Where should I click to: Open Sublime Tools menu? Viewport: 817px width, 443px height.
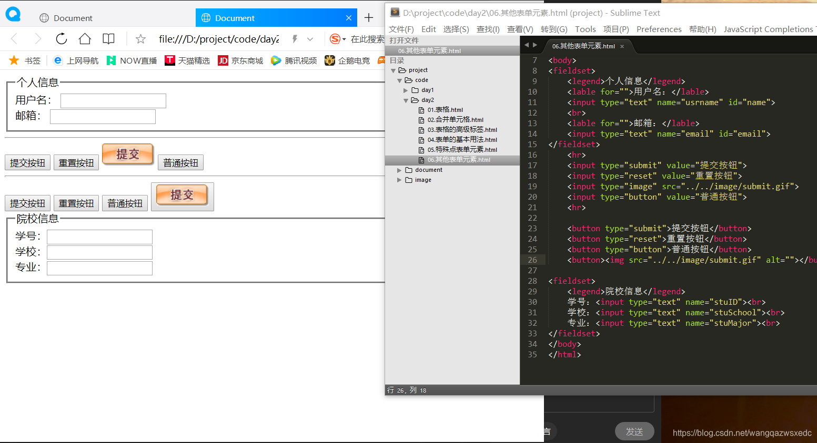[586, 29]
